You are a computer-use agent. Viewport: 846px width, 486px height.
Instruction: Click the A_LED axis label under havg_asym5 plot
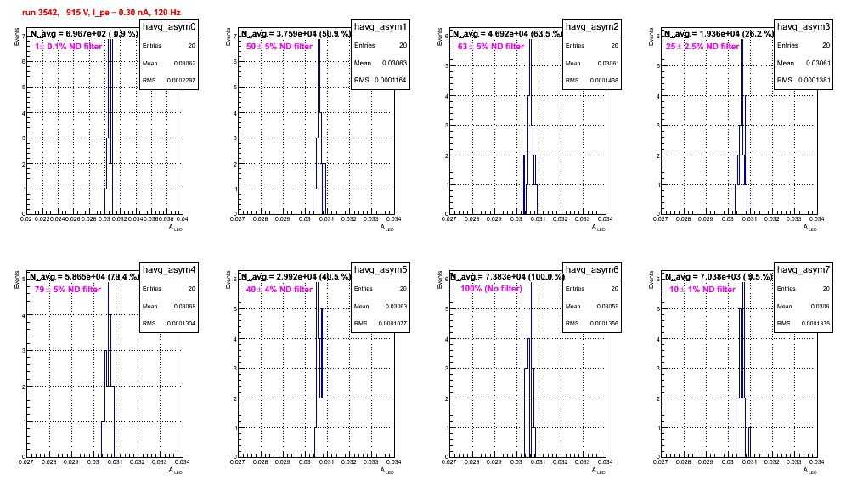(387, 471)
